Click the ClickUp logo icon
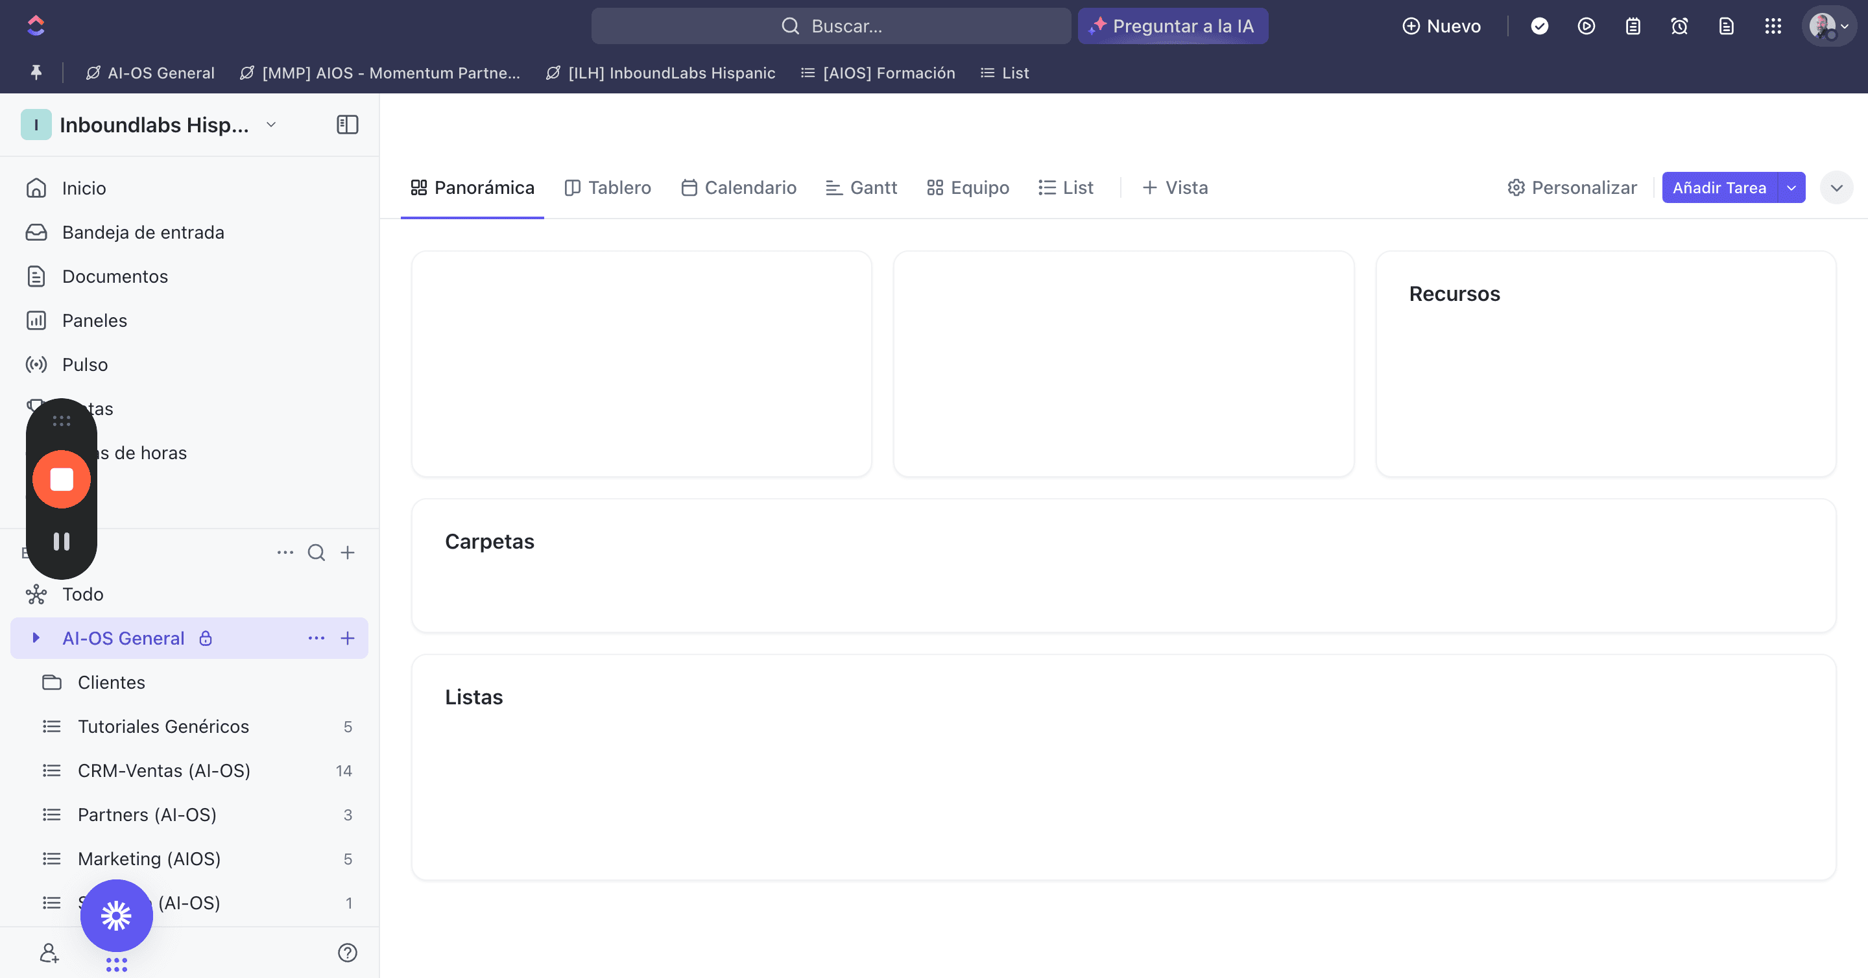Image resolution: width=1868 pixels, height=978 pixels. click(36, 26)
